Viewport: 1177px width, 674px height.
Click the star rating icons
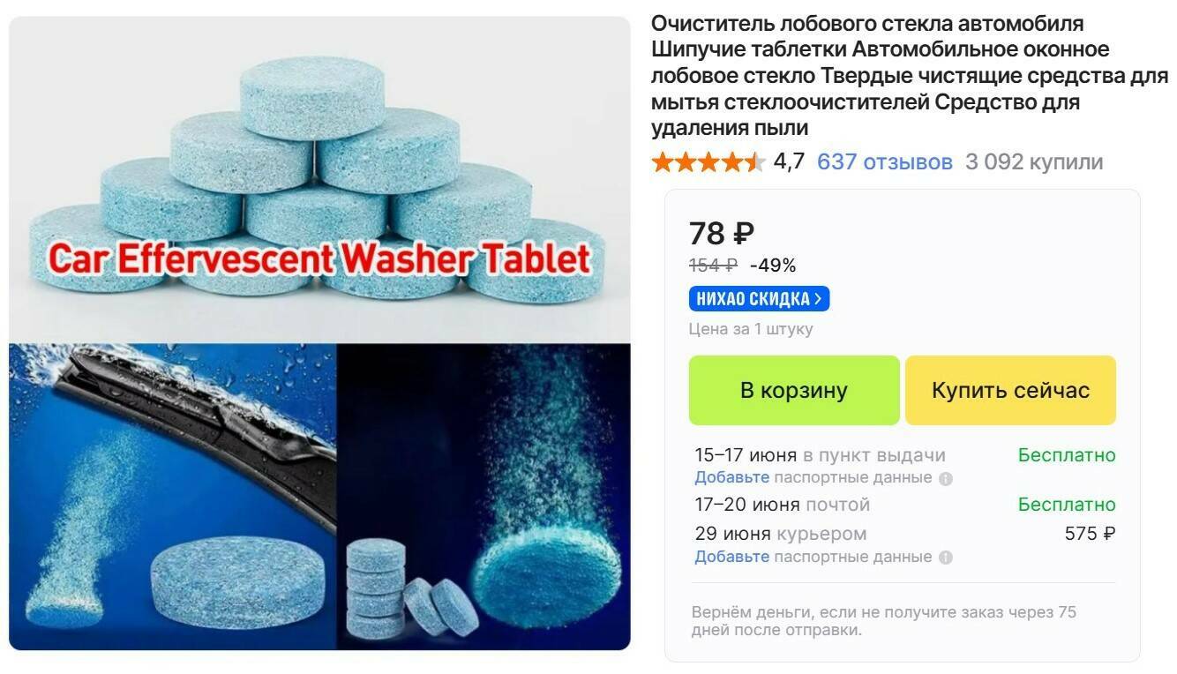[708, 162]
